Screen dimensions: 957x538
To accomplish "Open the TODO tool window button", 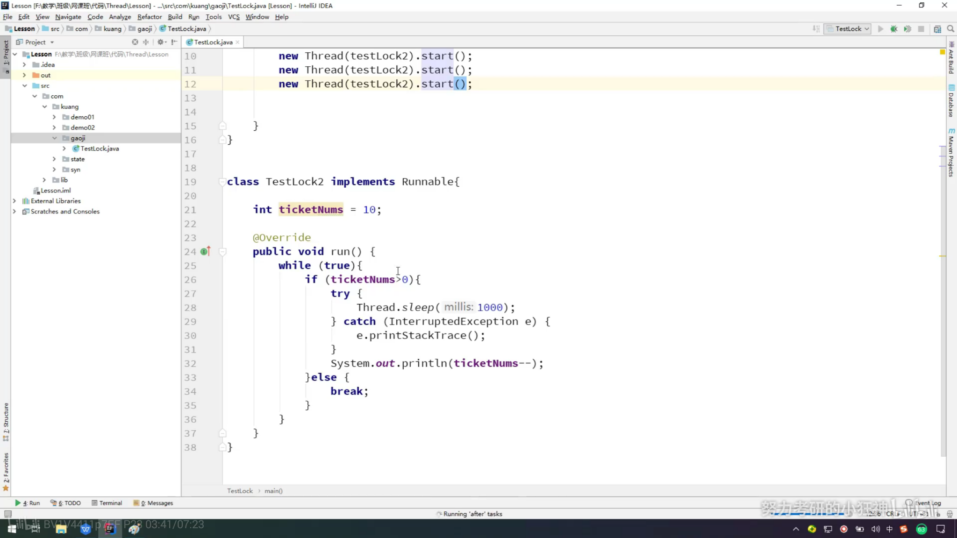I will click(x=66, y=503).
